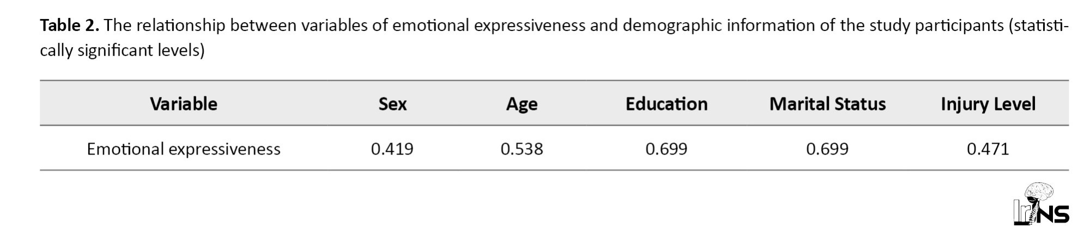Click the 0.699 value under Marital Status
Viewport: 1090px width, 240px height.
(x=827, y=149)
